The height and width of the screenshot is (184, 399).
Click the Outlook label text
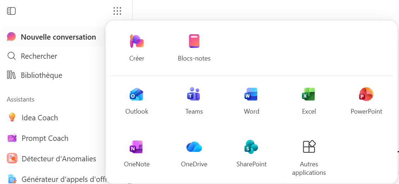tap(137, 111)
